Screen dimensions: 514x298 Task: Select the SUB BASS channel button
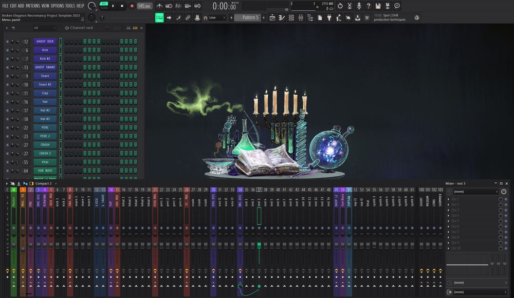(45, 171)
